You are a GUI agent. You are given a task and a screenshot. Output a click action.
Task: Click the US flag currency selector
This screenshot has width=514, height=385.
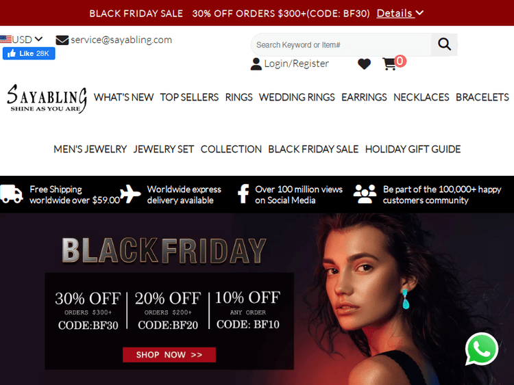click(6, 40)
